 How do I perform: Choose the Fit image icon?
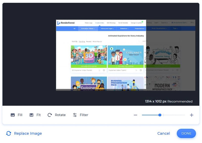coord(31,115)
